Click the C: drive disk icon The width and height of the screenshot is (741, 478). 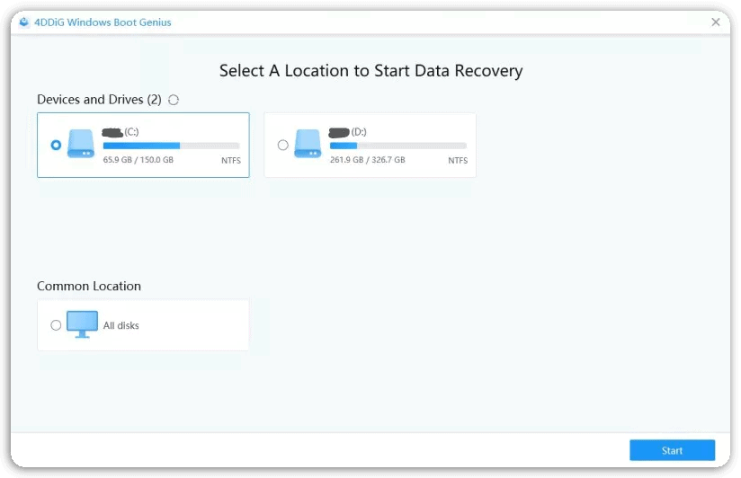(81, 144)
